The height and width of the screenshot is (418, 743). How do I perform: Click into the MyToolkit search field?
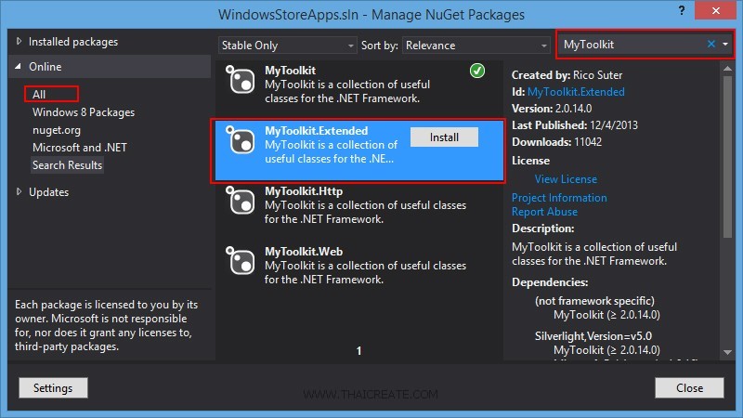(632, 44)
